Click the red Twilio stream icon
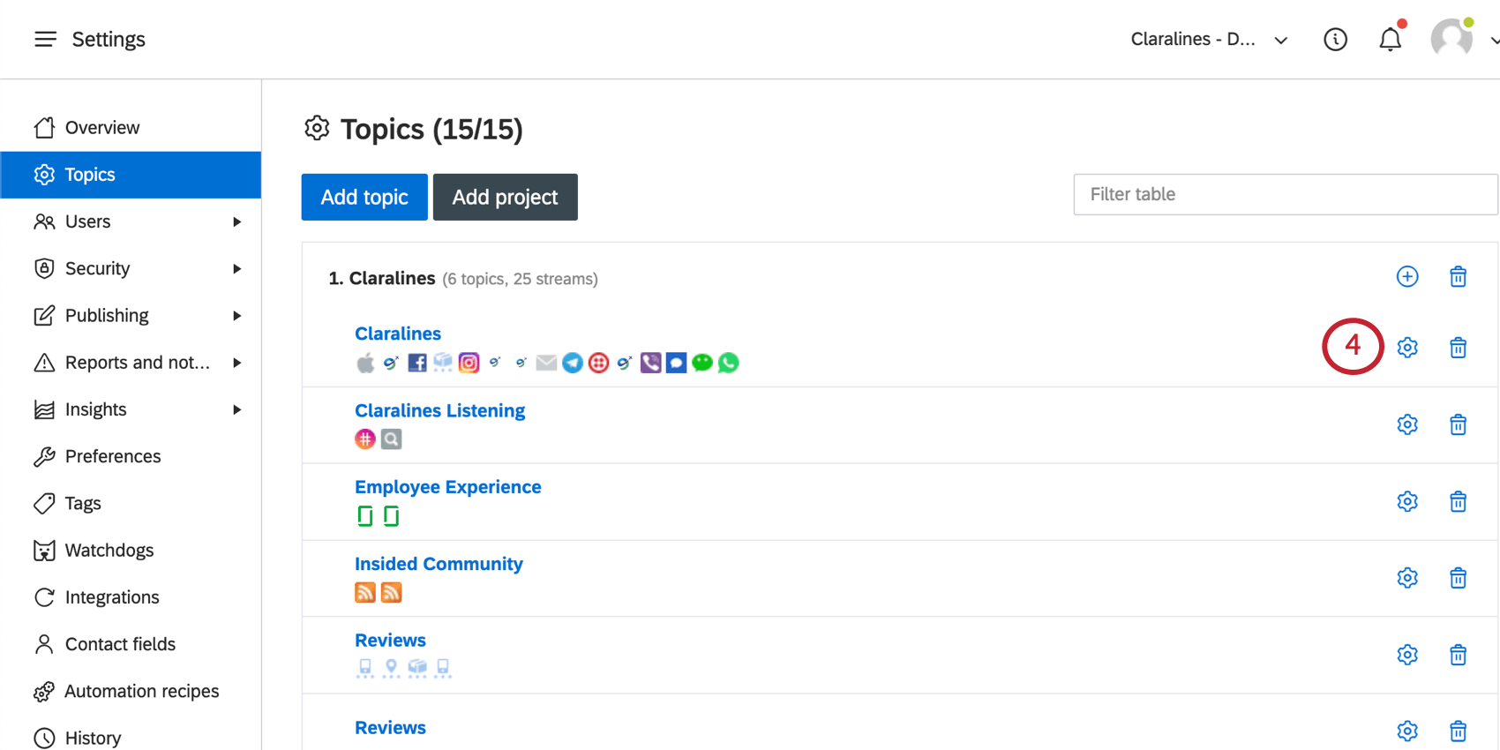The image size is (1500, 750). pyautogui.click(x=598, y=363)
